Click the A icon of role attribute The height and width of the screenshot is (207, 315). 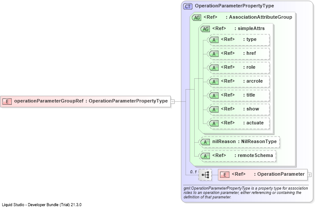pyautogui.click(x=214, y=67)
